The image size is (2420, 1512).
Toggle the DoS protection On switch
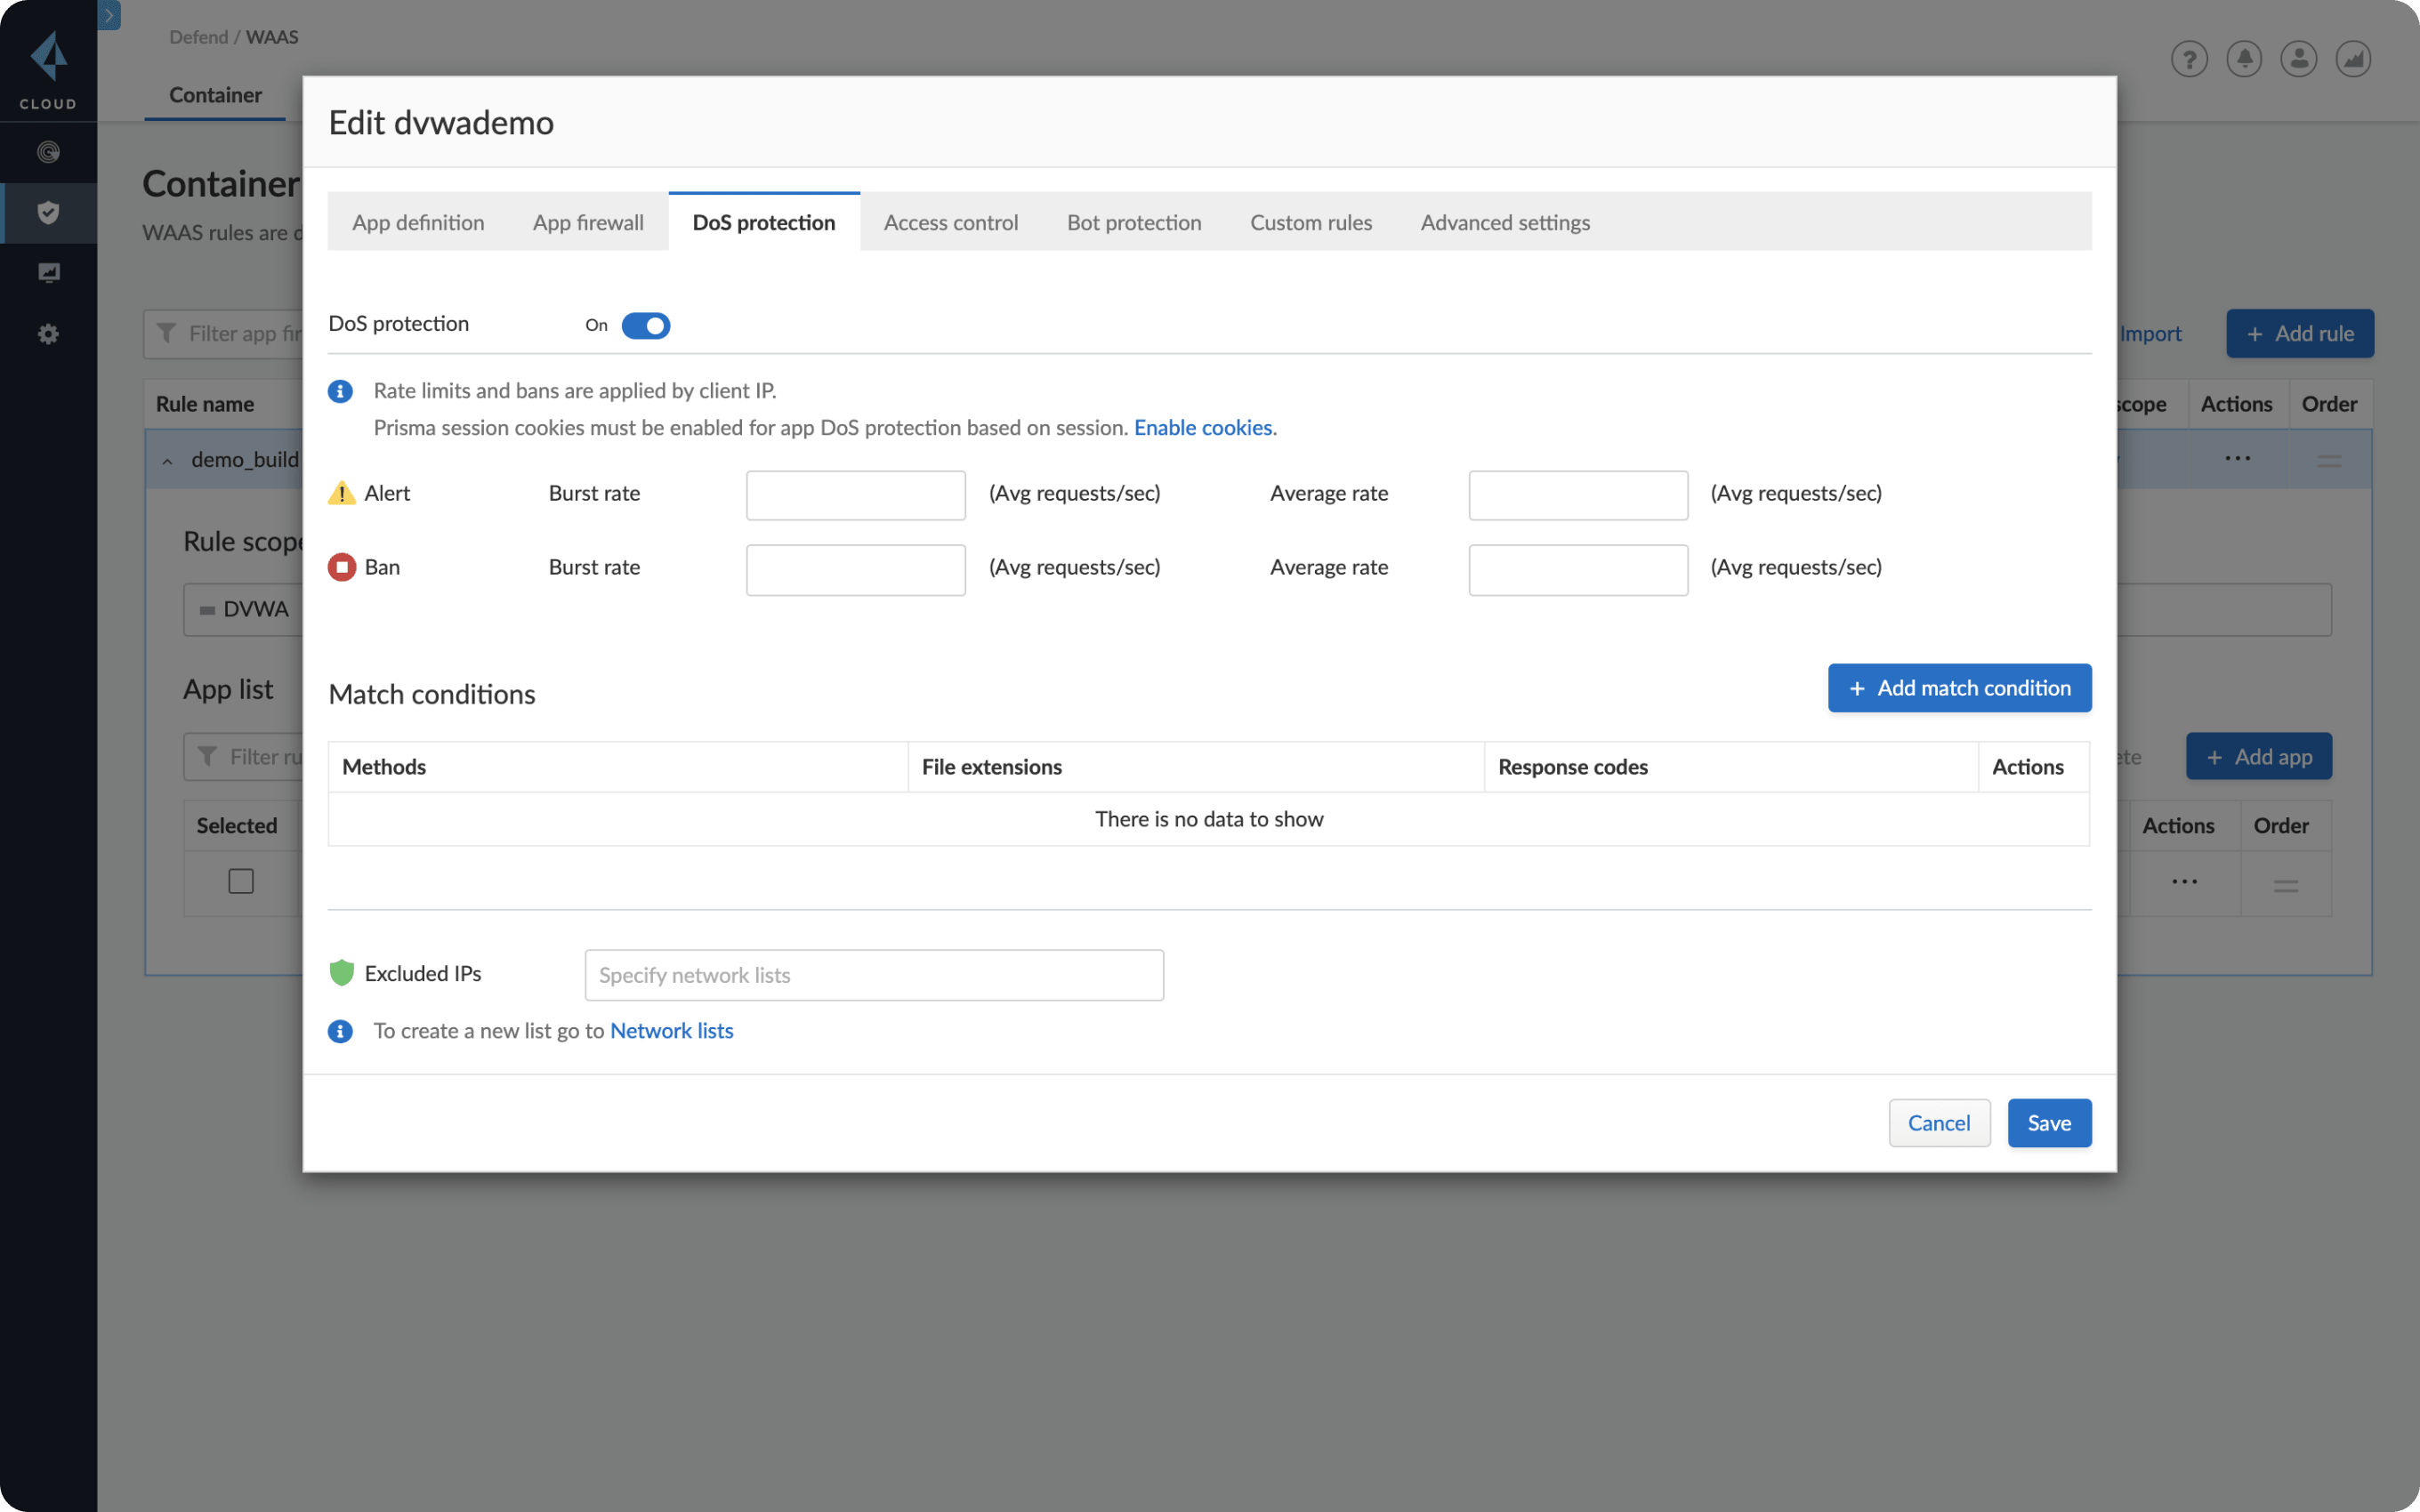coord(645,324)
